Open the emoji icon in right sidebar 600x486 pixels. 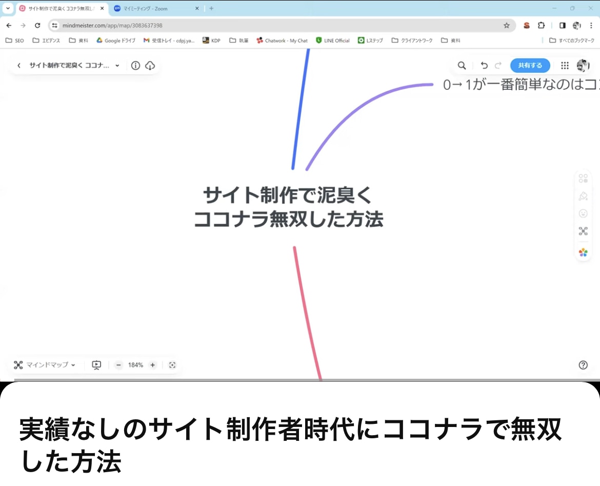pos(583,213)
